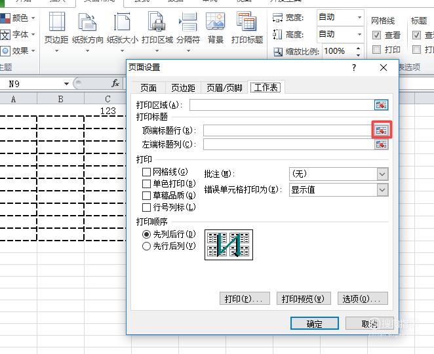Open the 批注(M) dropdown
Viewport: 434px width, 354px height.
coord(382,174)
